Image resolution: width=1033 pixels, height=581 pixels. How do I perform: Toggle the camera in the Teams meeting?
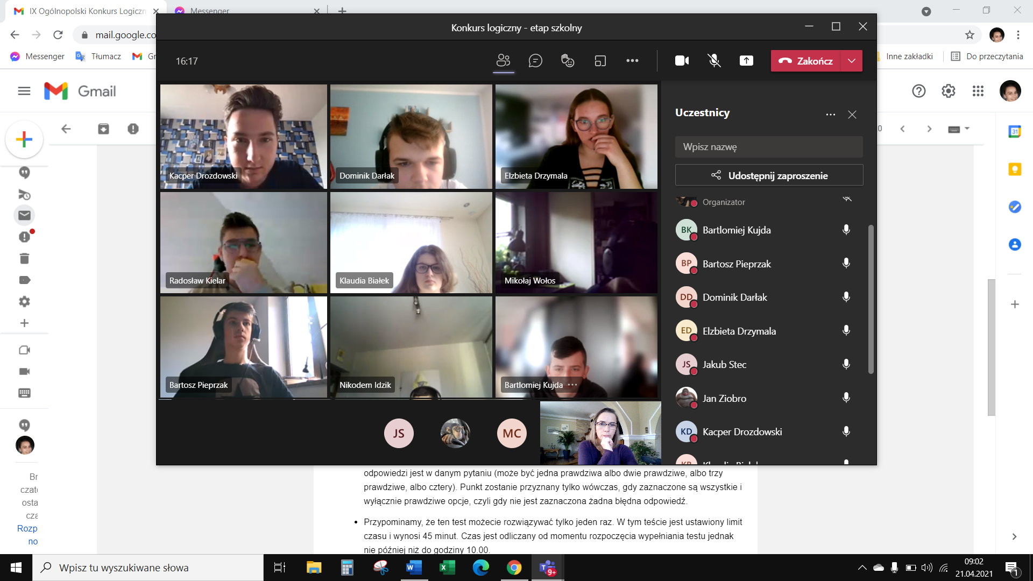682,61
